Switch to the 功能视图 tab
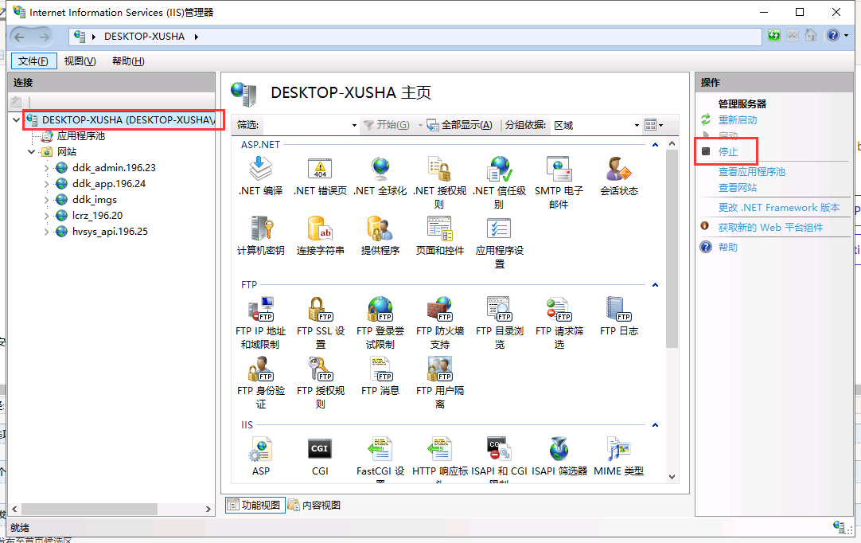The height and width of the screenshot is (543, 861). point(255,505)
